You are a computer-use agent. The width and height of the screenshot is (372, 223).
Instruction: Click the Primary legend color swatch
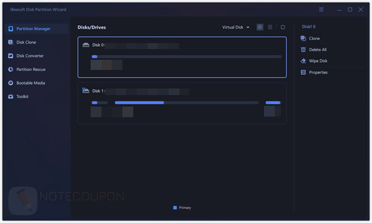(175, 207)
